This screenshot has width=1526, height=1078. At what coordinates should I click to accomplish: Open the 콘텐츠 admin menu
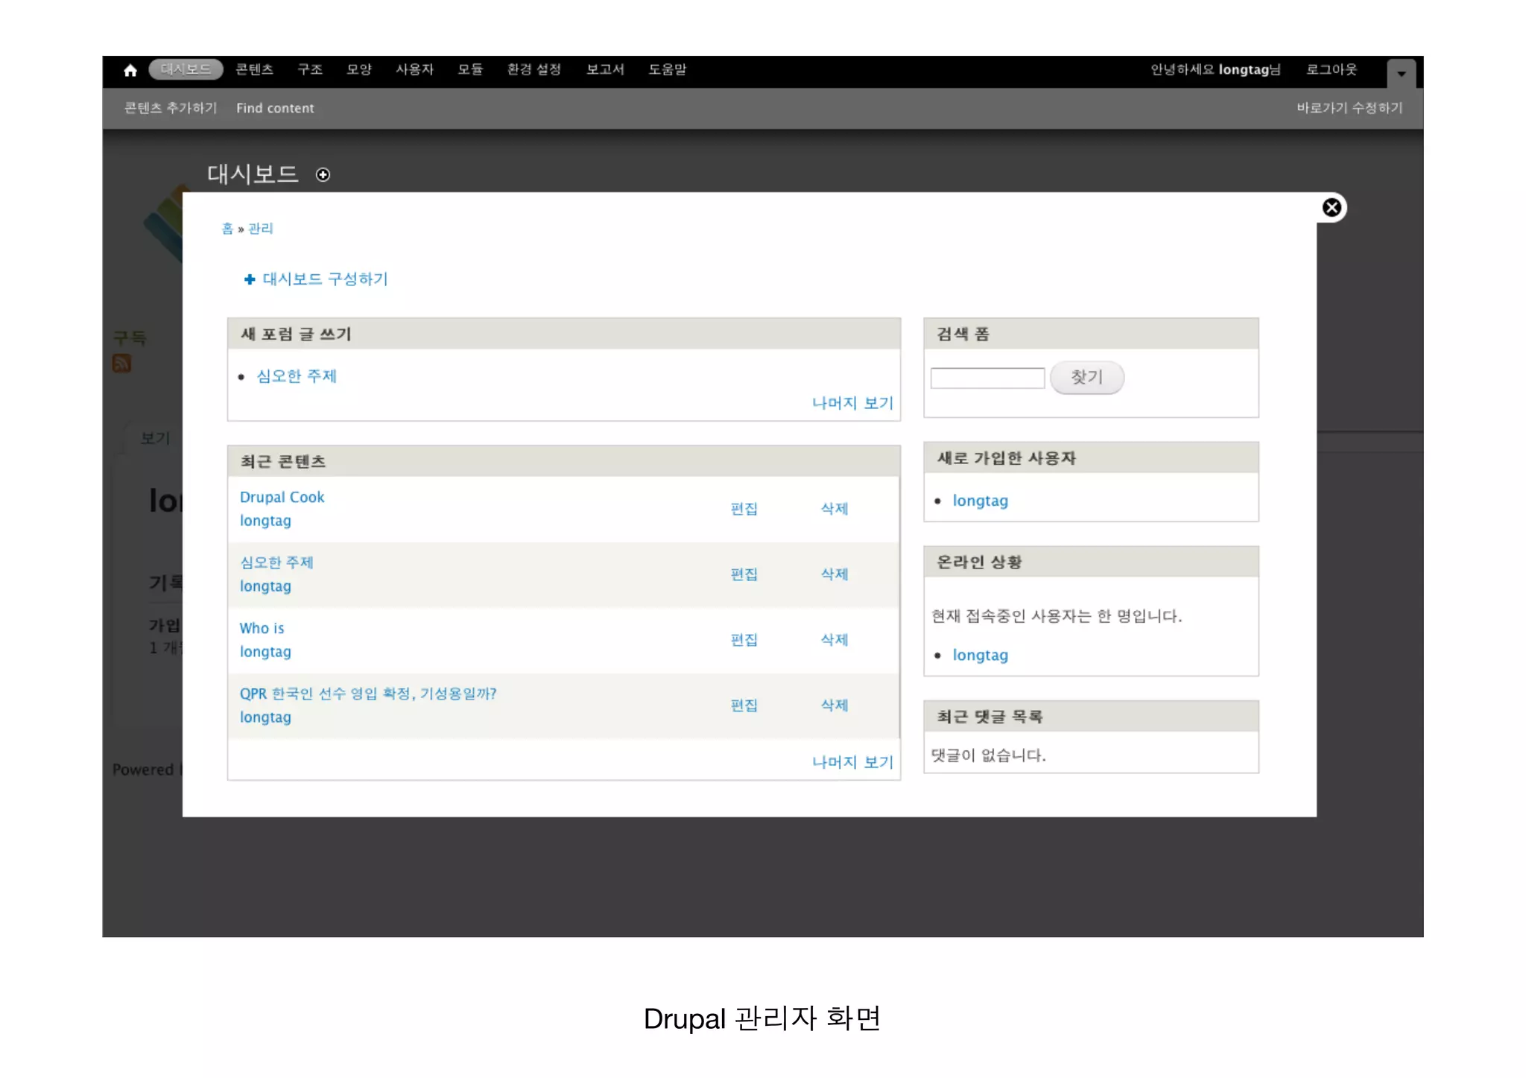pyautogui.click(x=254, y=69)
